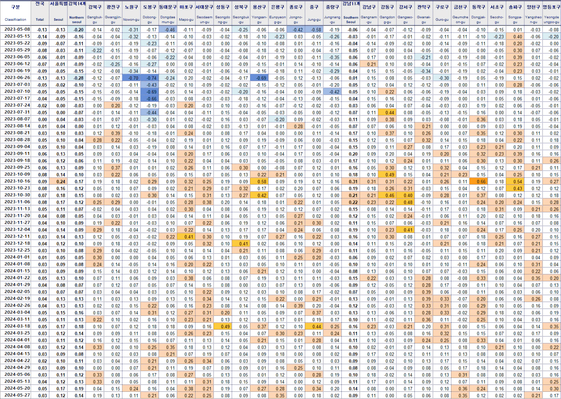Click the date cell 2023-12-25

tap(17, 250)
